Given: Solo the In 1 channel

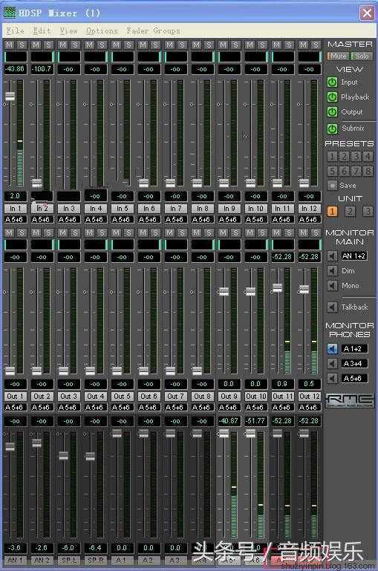Looking at the screenshot, I should click(22, 45).
